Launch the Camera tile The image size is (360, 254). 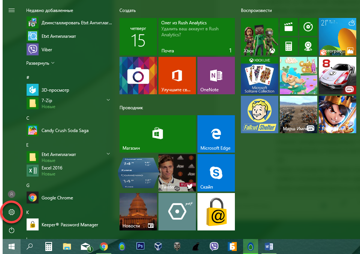(x=138, y=76)
